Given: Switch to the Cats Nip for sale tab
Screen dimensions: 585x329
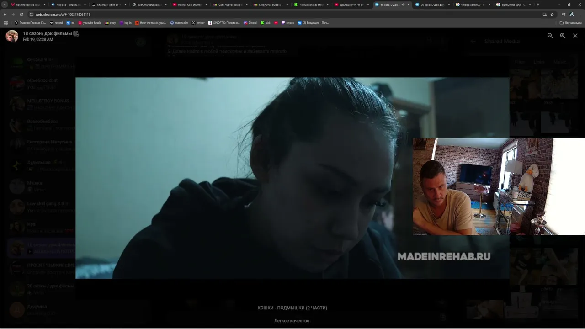Looking at the screenshot, I should tap(230, 5).
